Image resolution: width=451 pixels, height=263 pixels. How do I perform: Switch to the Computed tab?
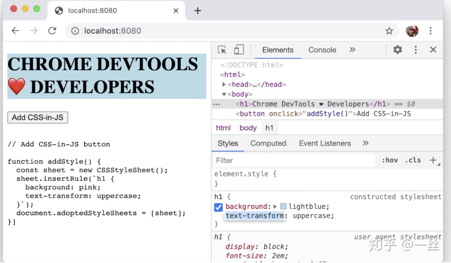268,144
